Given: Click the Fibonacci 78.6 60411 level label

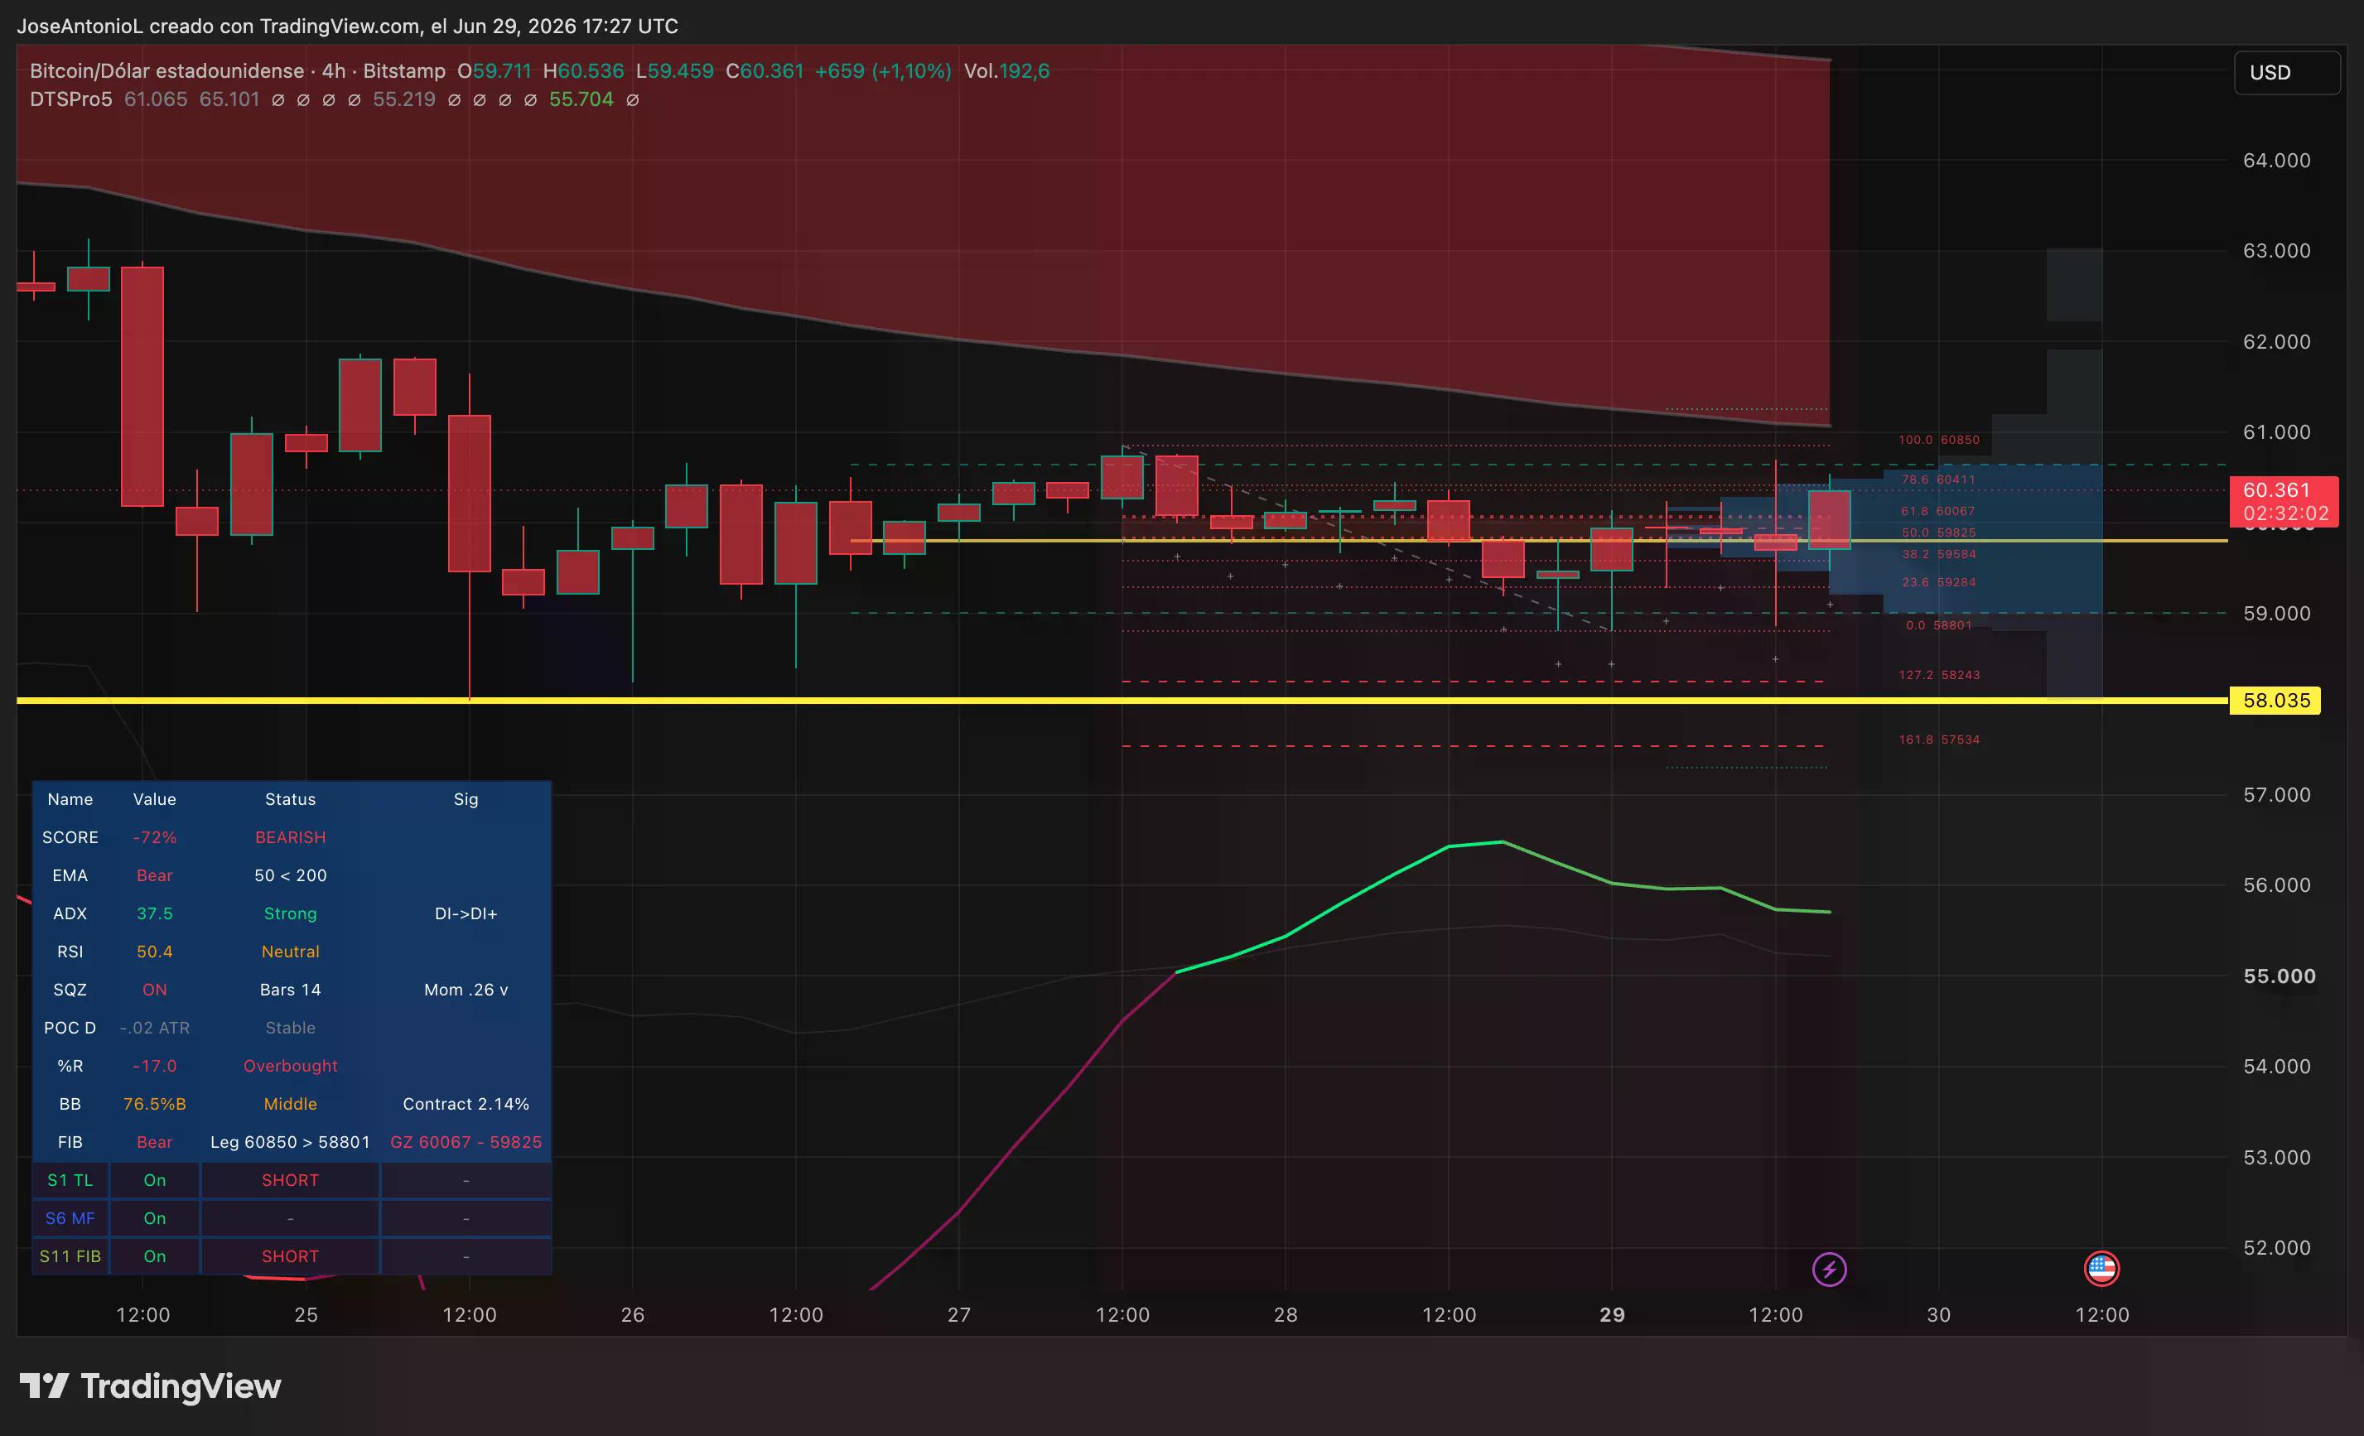Looking at the screenshot, I should [1938, 479].
